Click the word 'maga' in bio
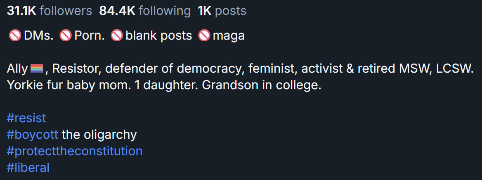 [229, 36]
